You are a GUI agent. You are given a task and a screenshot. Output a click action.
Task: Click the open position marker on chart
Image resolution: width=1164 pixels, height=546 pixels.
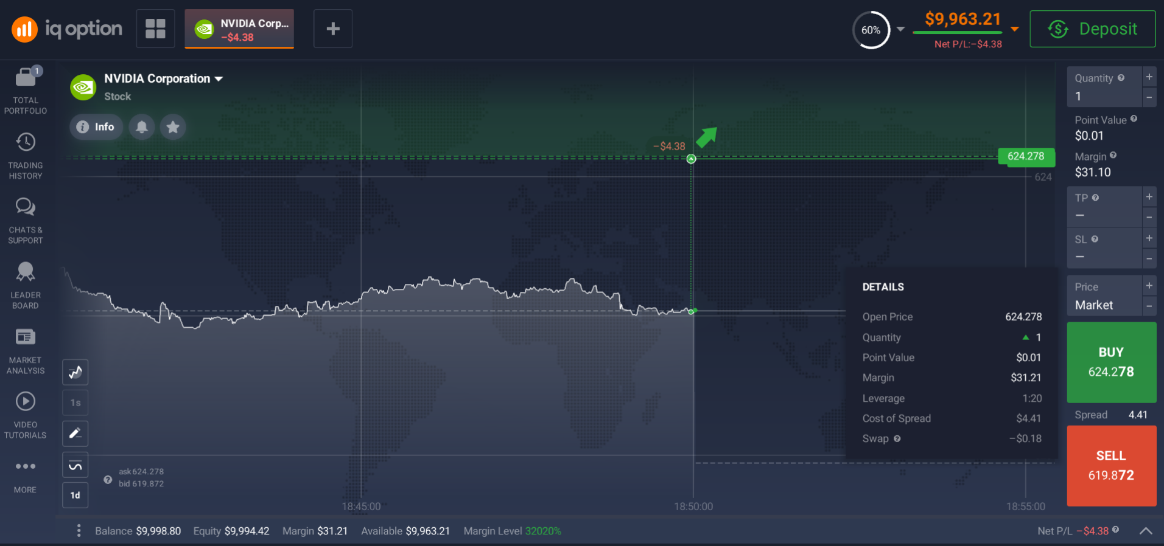click(x=691, y=159)
